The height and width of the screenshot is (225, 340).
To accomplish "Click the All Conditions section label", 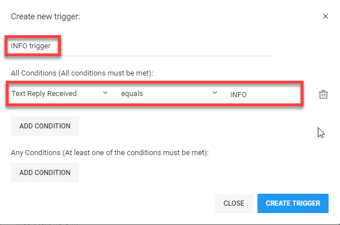I will point(82,73).
